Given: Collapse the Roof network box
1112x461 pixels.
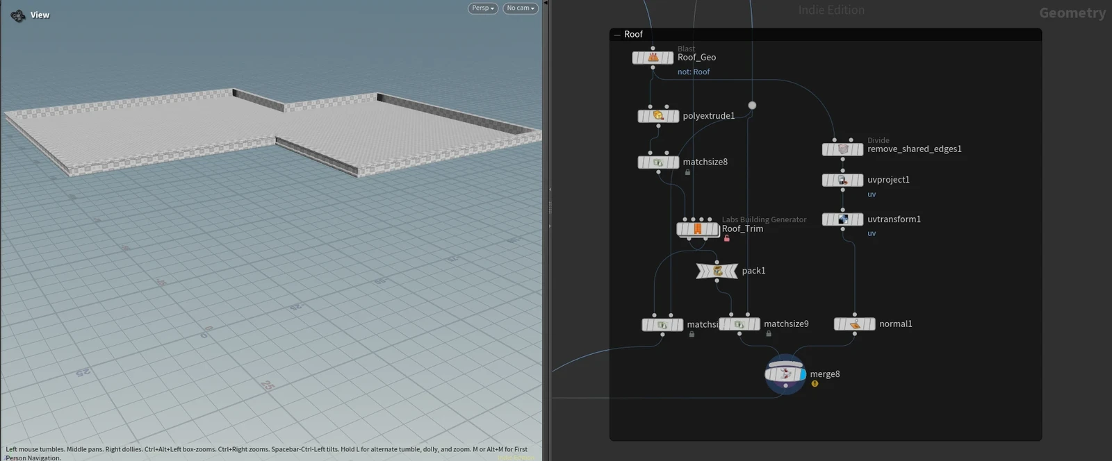Looking at the screenshot, I should click(x=617, y=34).
